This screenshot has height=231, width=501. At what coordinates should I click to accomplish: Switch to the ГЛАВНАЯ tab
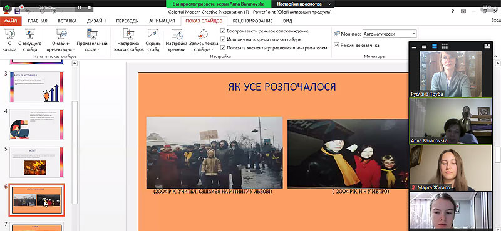(38, 21)
